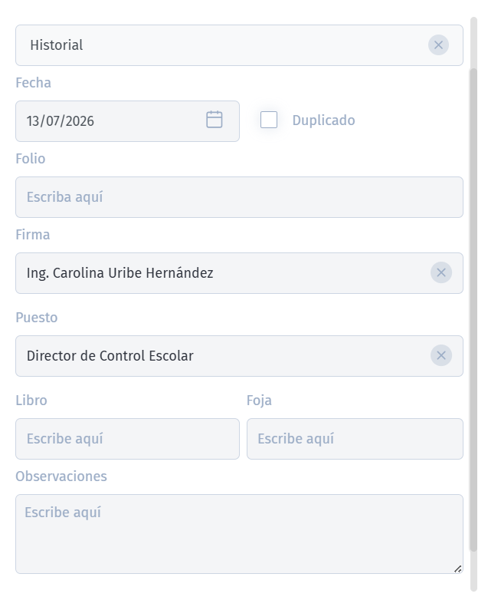Viewport: 488px width, 610px height.
Task: Click the vertical scrollbar thumb
Action: [x=473, y=310]
